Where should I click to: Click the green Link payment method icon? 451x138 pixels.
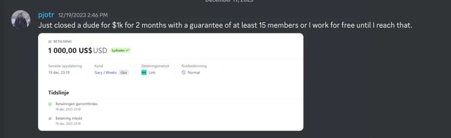pos(144,72)
